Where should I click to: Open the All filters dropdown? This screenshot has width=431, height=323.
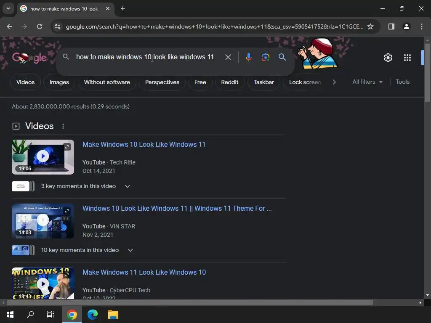coord(367,82)
